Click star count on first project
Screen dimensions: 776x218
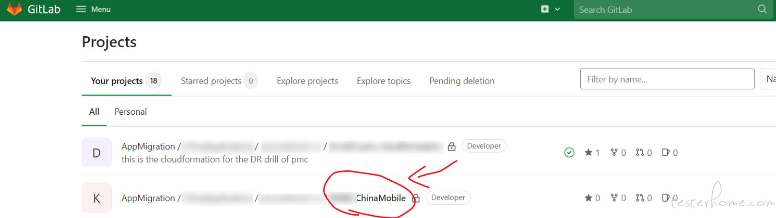click(592, 153)
